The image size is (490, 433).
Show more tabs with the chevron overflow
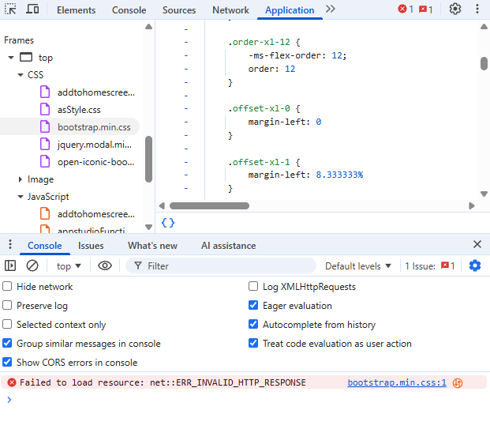click(330, 9)
